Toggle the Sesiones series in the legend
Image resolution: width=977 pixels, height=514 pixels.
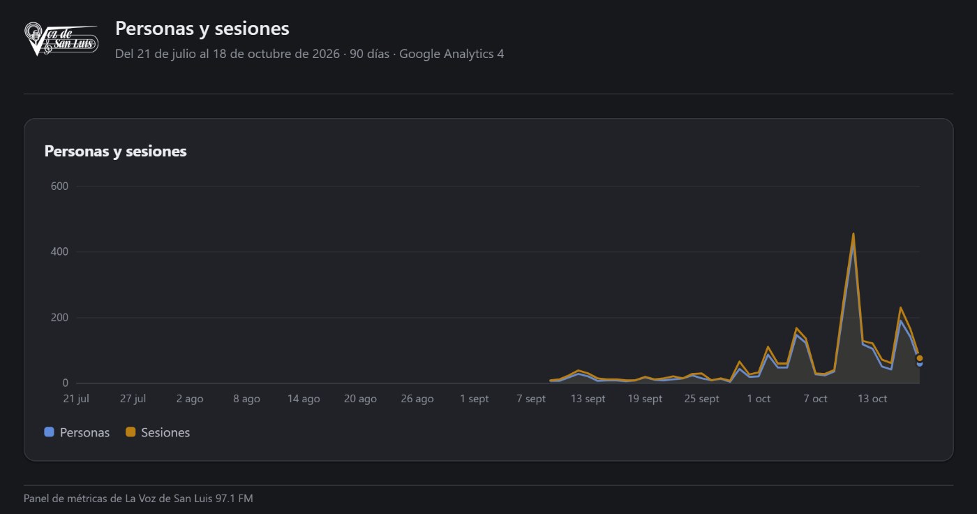click(158, 432)
